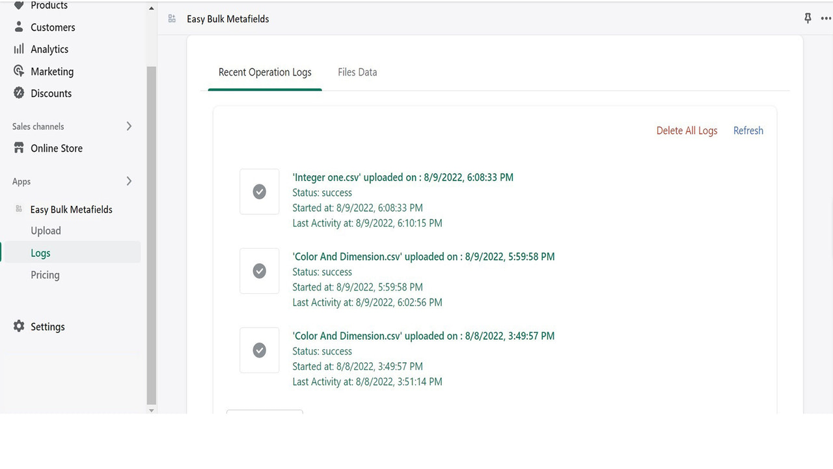
Task: Open the more options menu next to the pin
Action: (825, 18)
